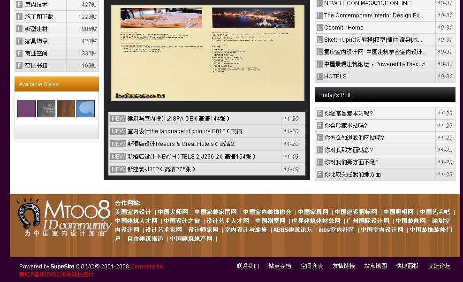
Task: Click the L icon beside Cosmit - Home
Action: tap(319, 28)
